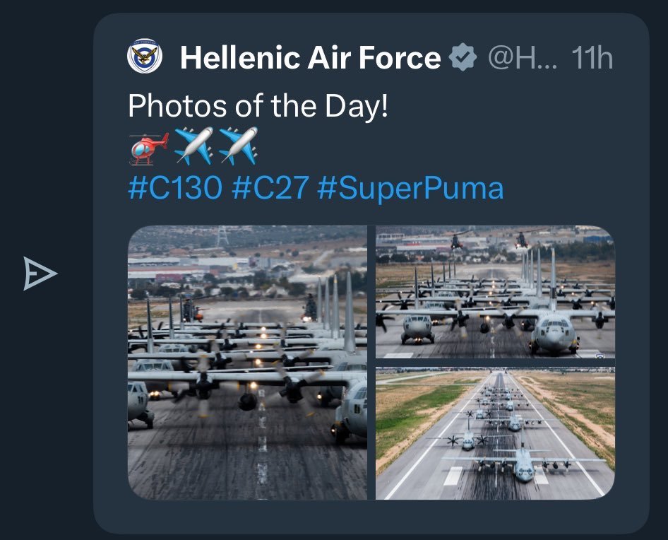Open the large left aircraft photo

point(247,363)
